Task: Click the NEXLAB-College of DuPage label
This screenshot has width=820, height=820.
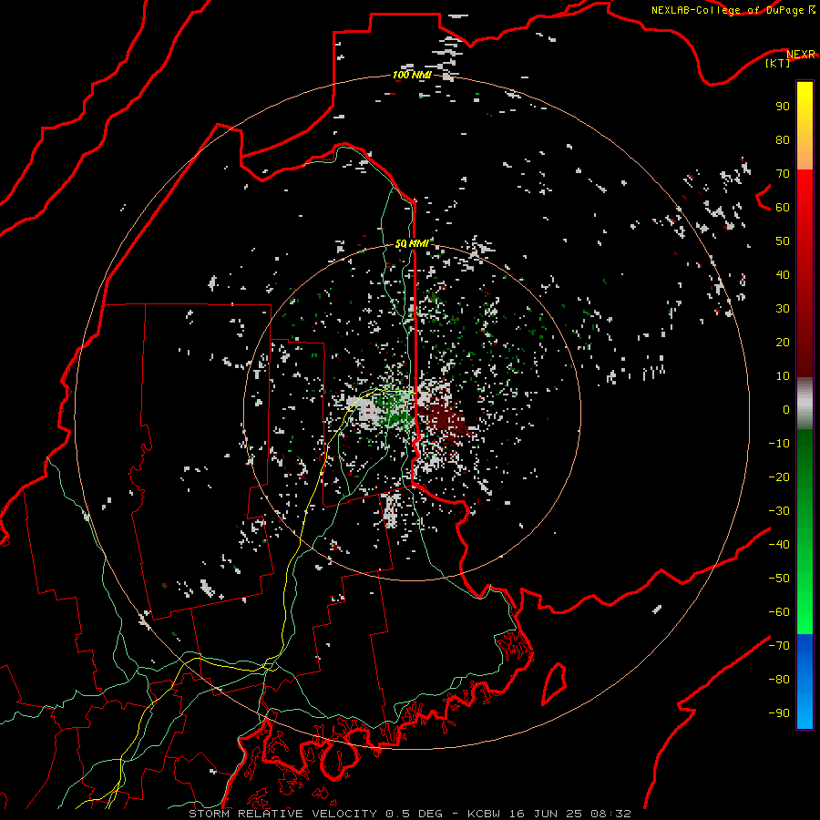Action: tap(728, 10)
